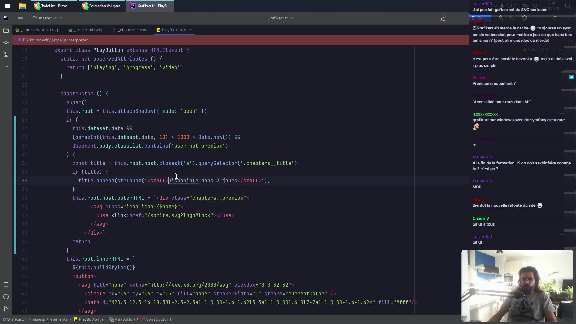Open the Terminal tool window

coord(6,285)
